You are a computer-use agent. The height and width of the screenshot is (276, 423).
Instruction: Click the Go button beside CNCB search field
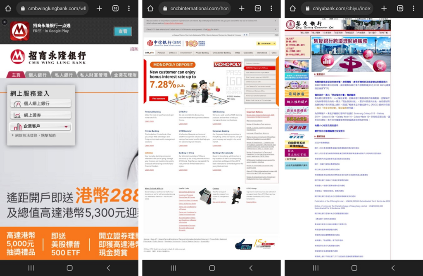276,35
